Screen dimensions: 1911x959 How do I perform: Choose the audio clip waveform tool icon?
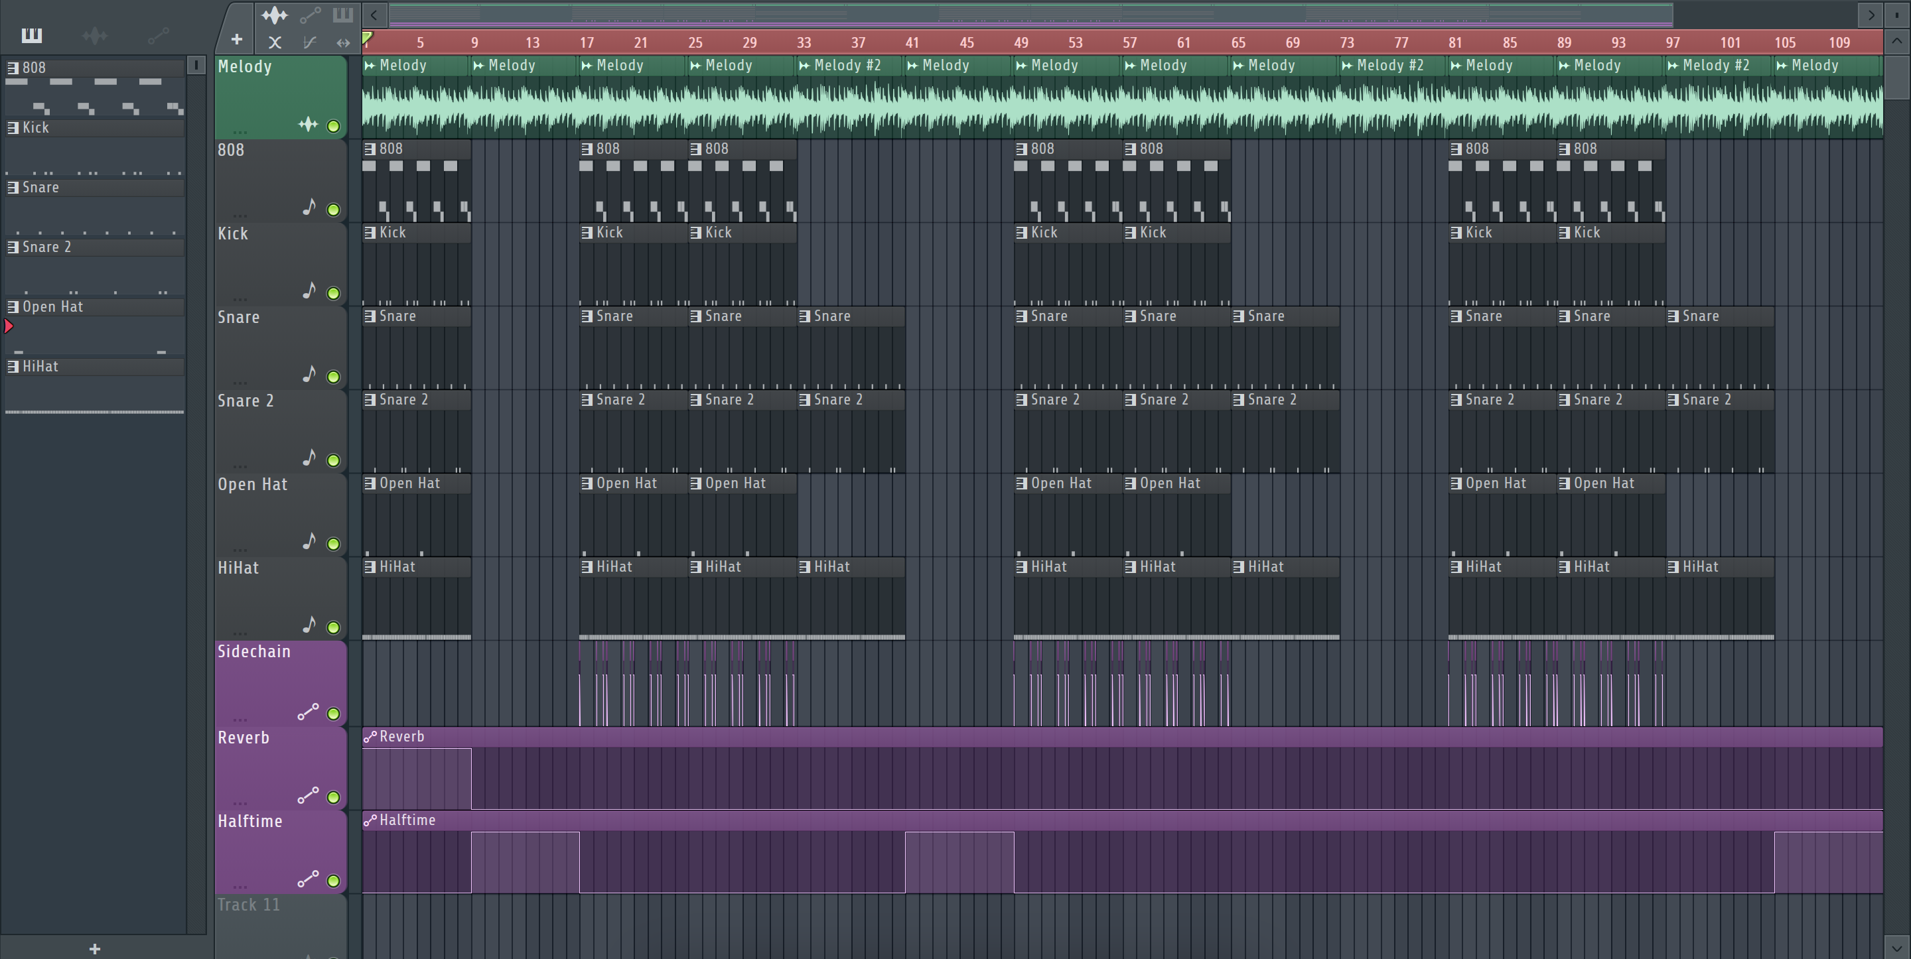275,15
